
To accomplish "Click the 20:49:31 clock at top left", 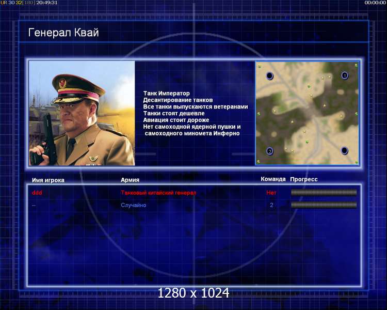I will click(x=47, y=3).
